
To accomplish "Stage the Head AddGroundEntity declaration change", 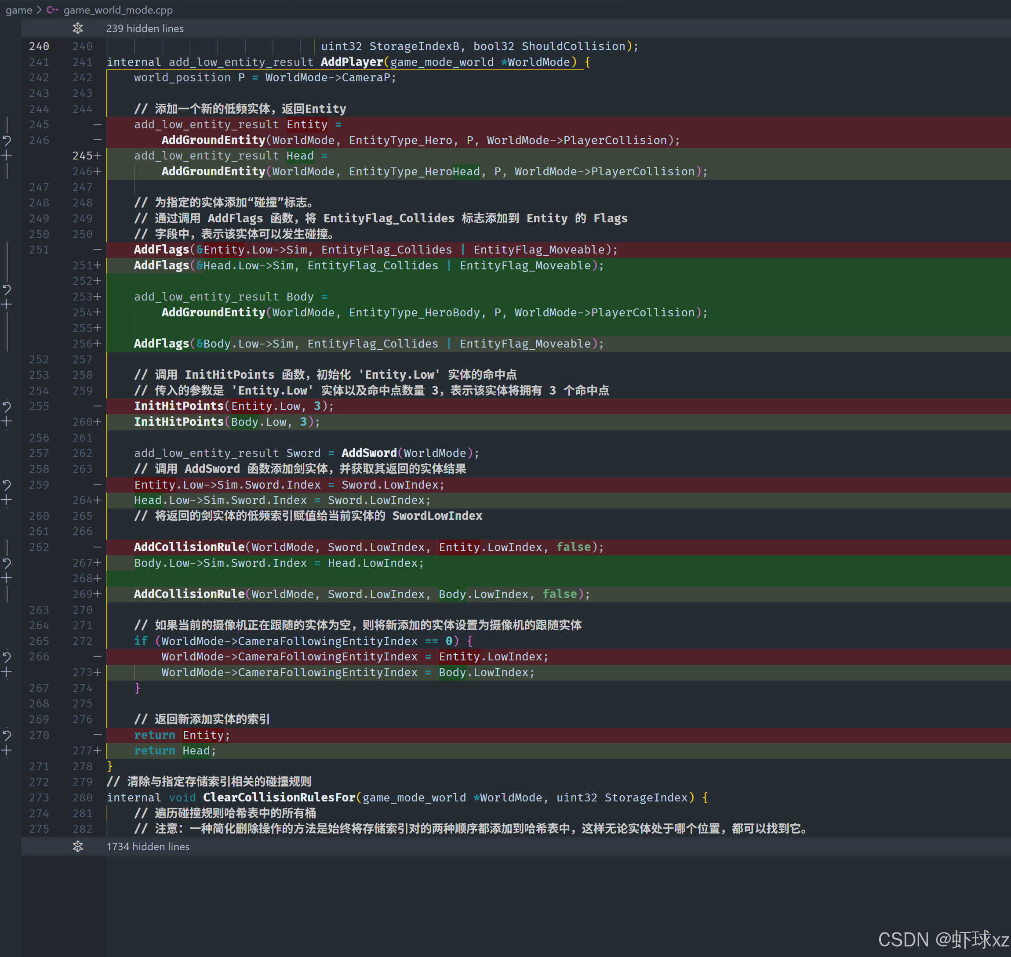I will pyautogui.click(x=7, y=156).
